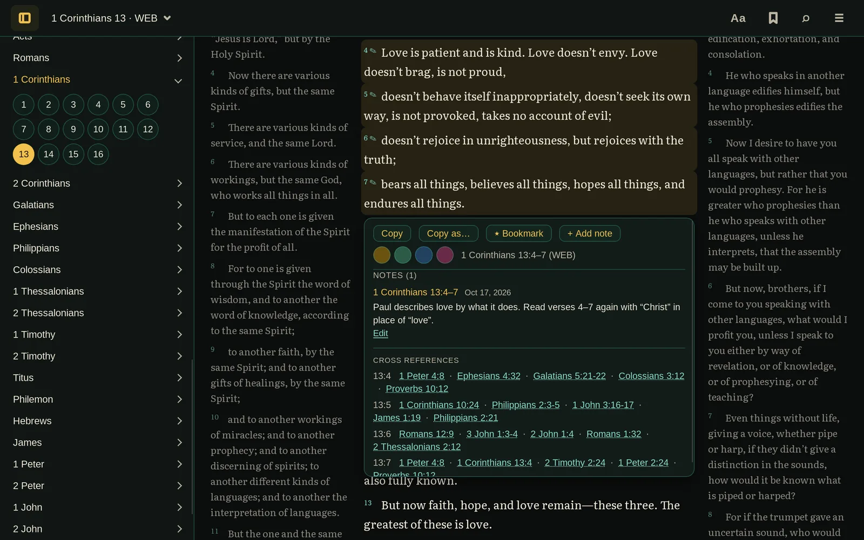Screen dimensions: 864x540
Task: Follow the 2 Thessalonians 2:12 link
Action: click(417, 447)
